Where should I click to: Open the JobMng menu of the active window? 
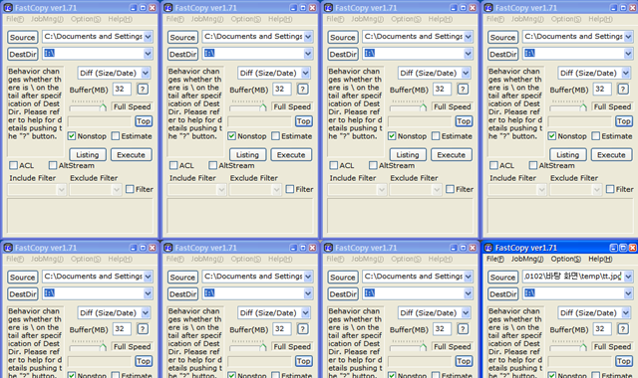527,259
